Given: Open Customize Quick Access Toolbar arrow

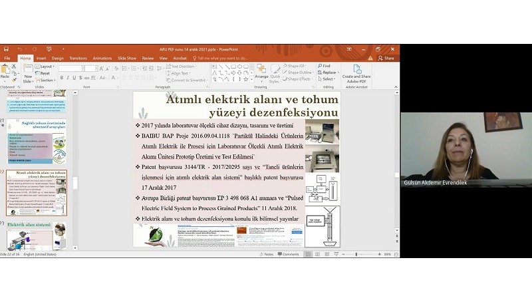Looking at the screenshot, I should click(63, 49).
